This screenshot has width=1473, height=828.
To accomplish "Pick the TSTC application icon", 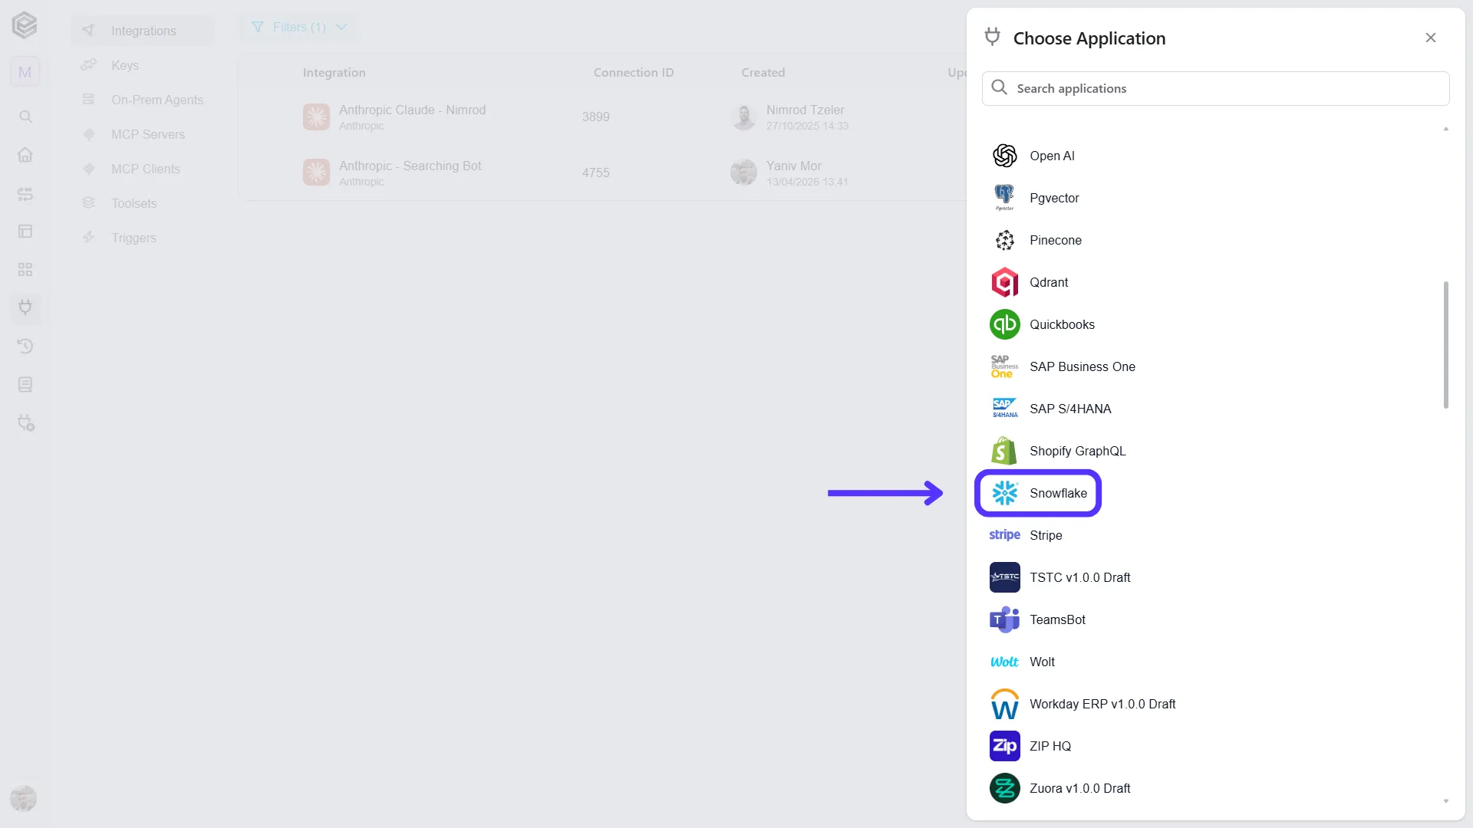I will 1004,577.
